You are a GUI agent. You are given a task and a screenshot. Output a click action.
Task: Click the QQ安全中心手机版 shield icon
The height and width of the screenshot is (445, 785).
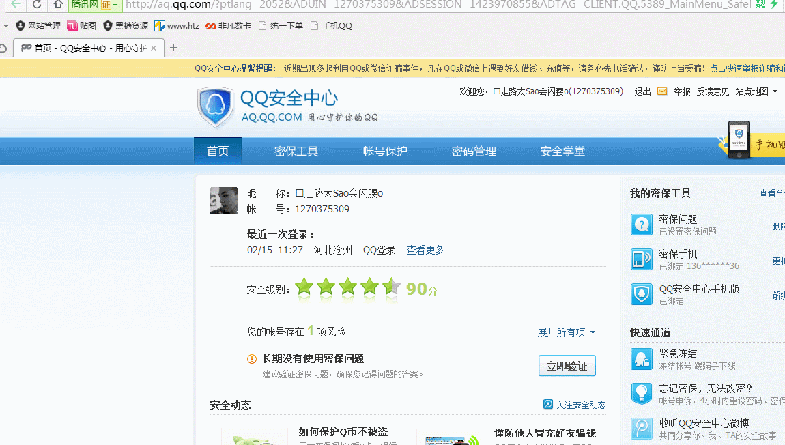tap(642, 294)
